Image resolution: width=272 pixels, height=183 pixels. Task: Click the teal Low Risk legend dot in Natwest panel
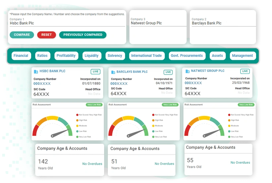coord(229,131)
